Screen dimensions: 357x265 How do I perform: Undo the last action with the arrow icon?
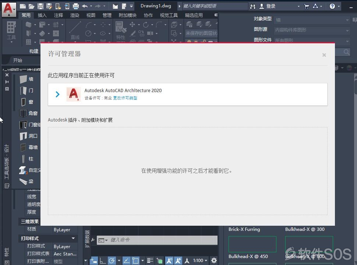point(85,6)
